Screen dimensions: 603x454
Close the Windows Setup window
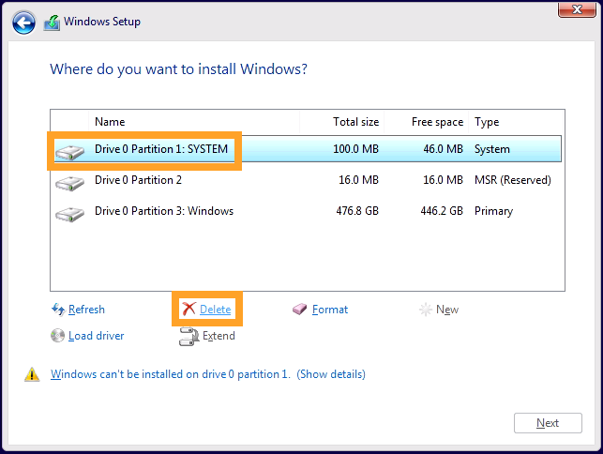click(x=573, y=10)
